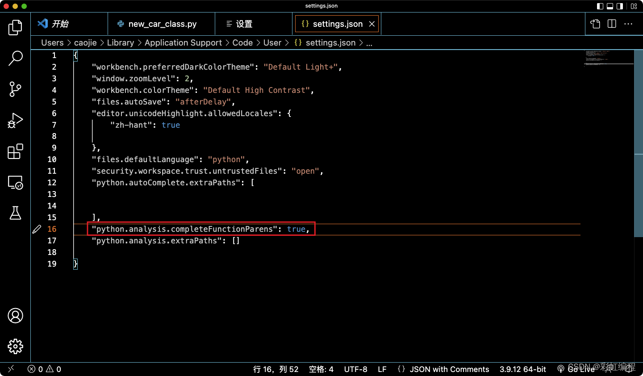643x376 pixels.
Task: Open the Remote Explorer view
Action: tap(15, 182)
